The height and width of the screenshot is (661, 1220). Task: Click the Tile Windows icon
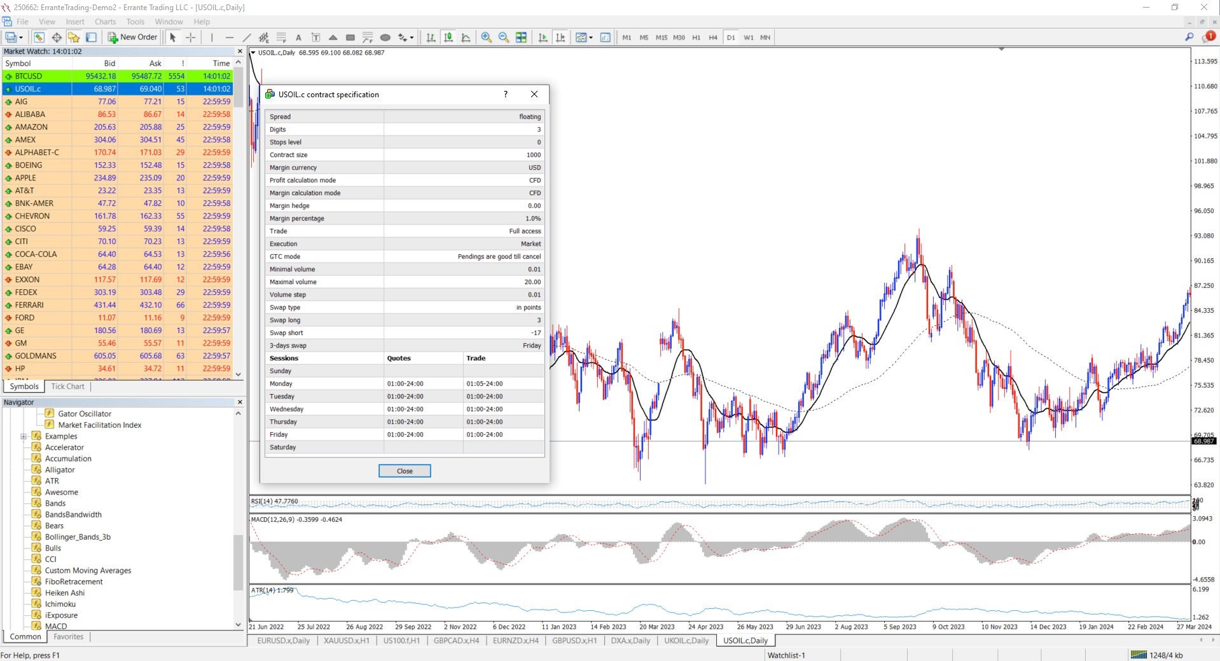pyautogui.click(x=521, y=37)
